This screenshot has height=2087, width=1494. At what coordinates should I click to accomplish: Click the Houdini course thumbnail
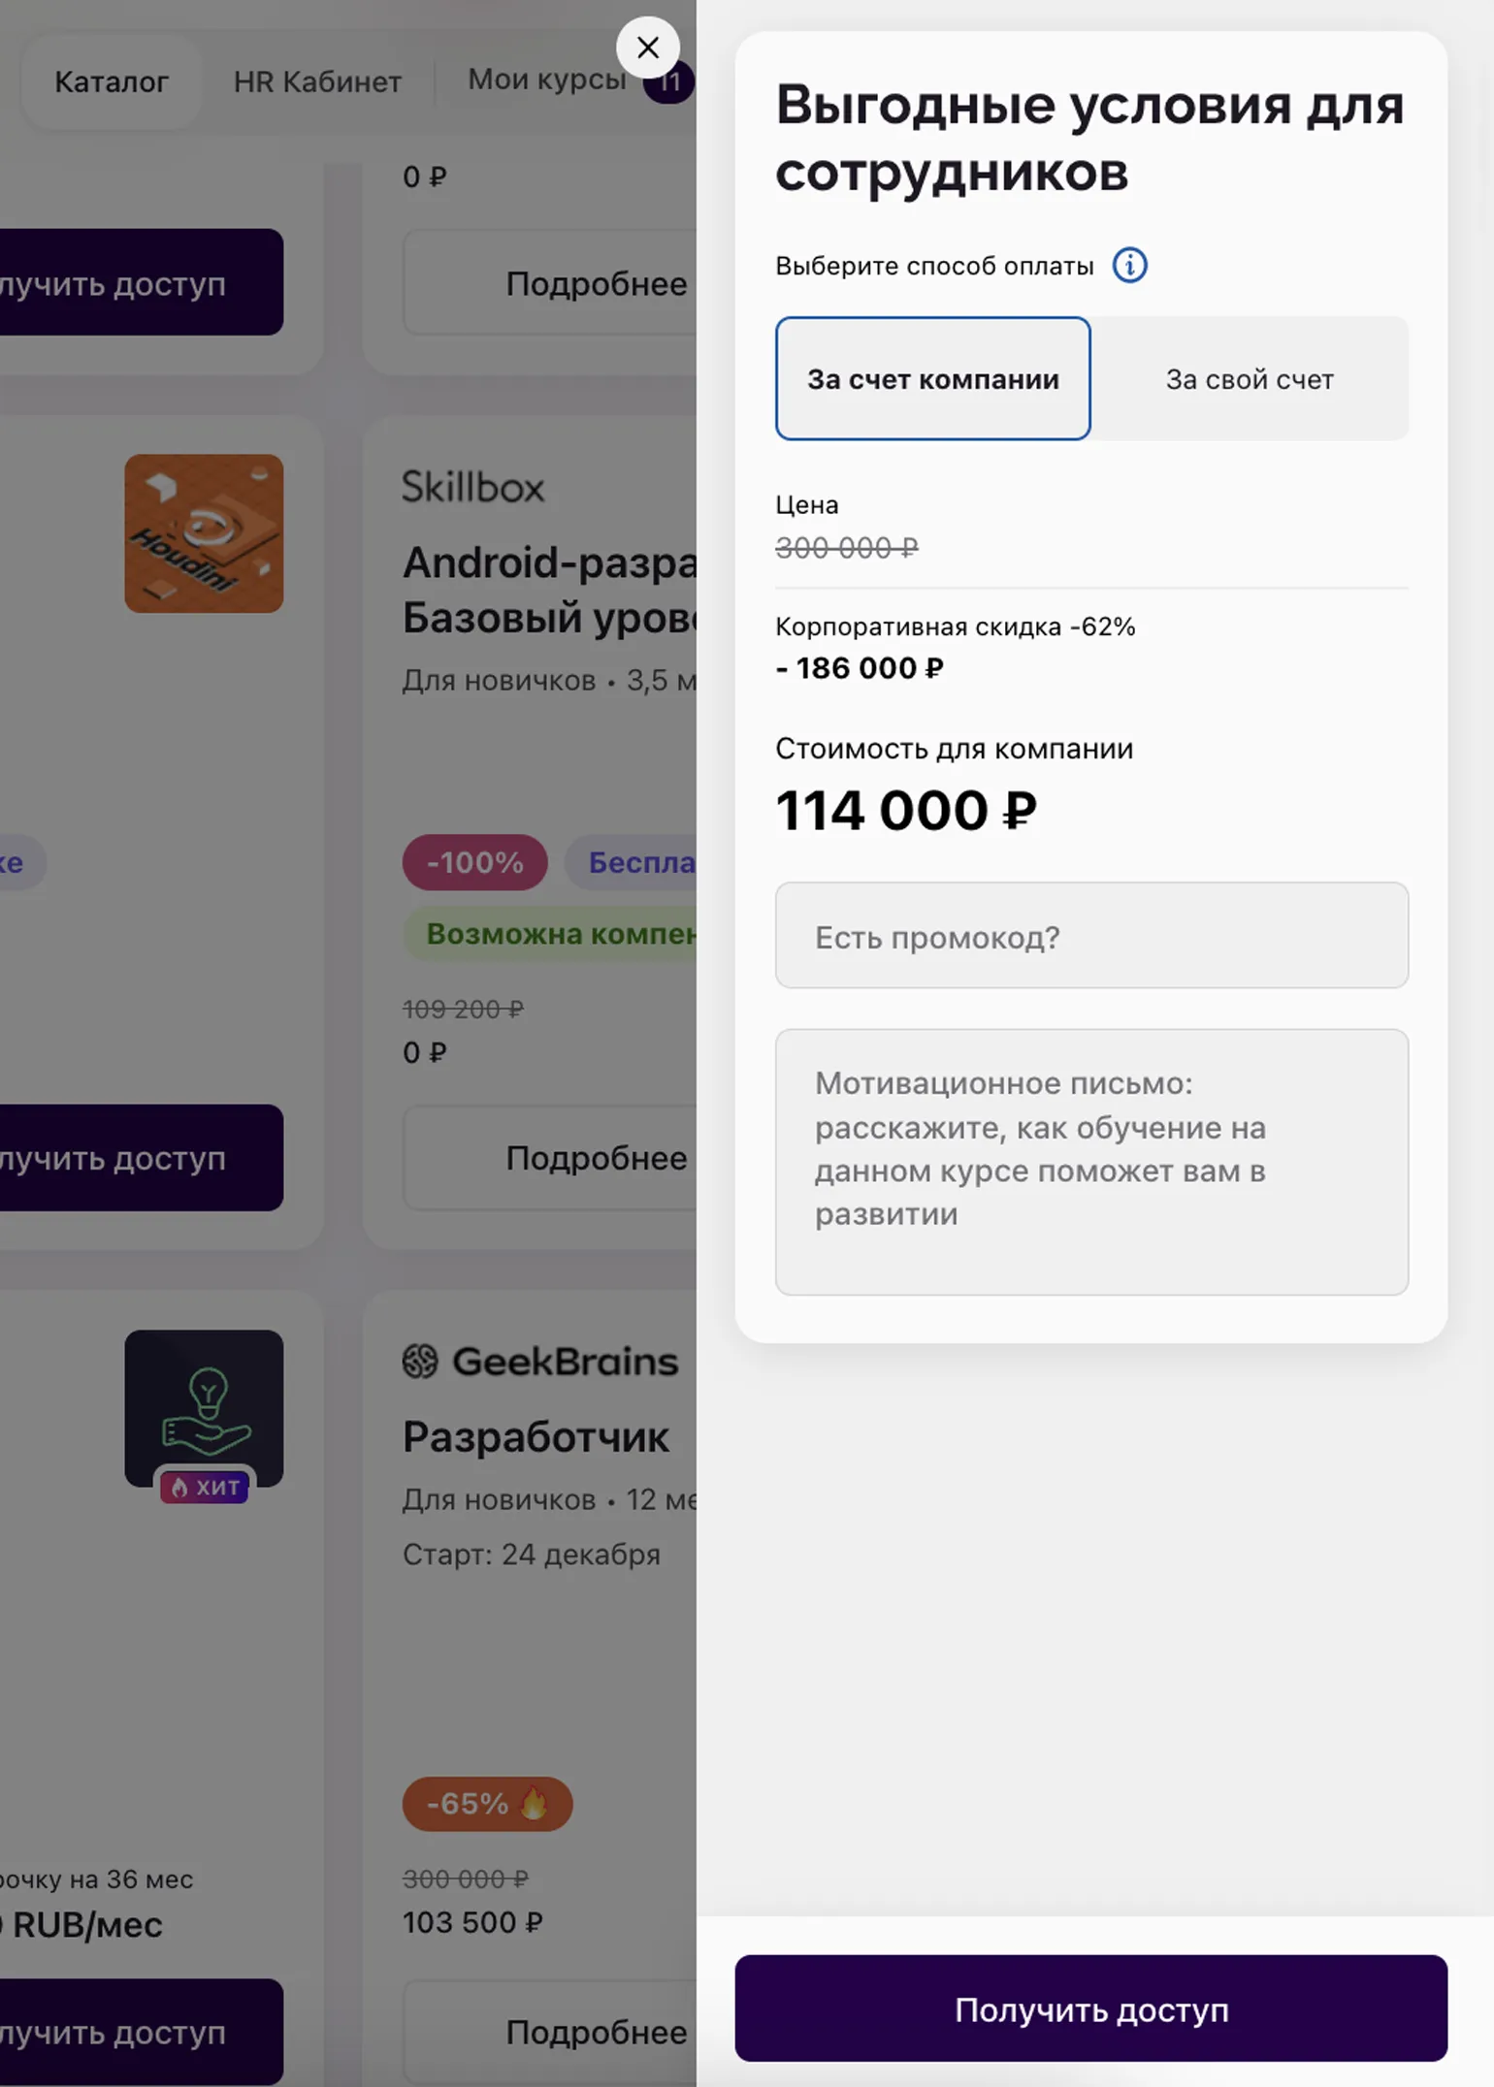(x=204, y=533)
